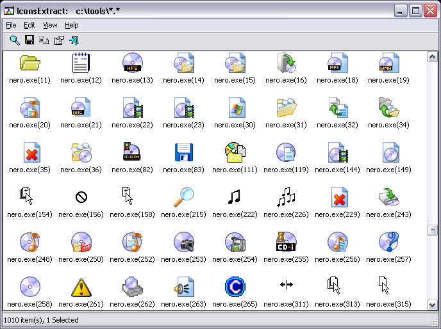
Task: Click the Copy Selected Icon toolbar button
Action: point(44,40)
